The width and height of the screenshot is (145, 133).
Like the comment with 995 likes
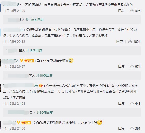point(132,11)
